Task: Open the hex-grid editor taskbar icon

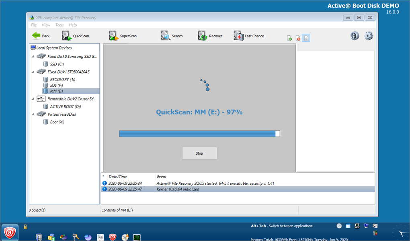Action: coord(100,237)
